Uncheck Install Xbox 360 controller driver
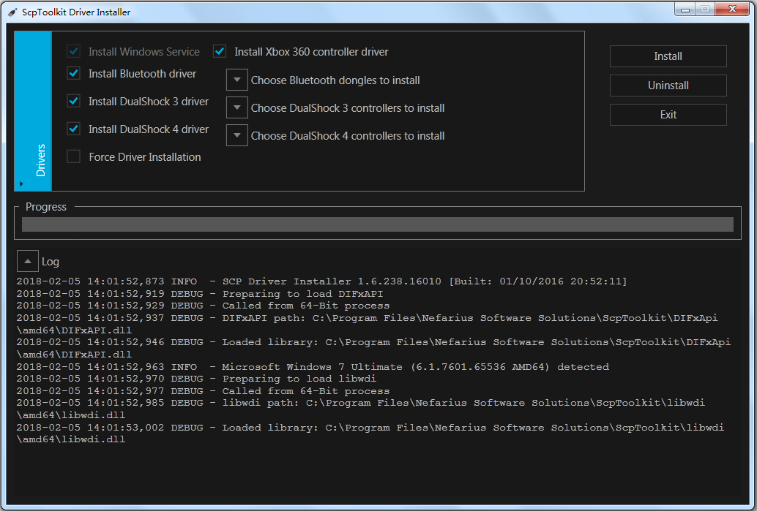Screen dimensions: 757x511 [219, 51]
